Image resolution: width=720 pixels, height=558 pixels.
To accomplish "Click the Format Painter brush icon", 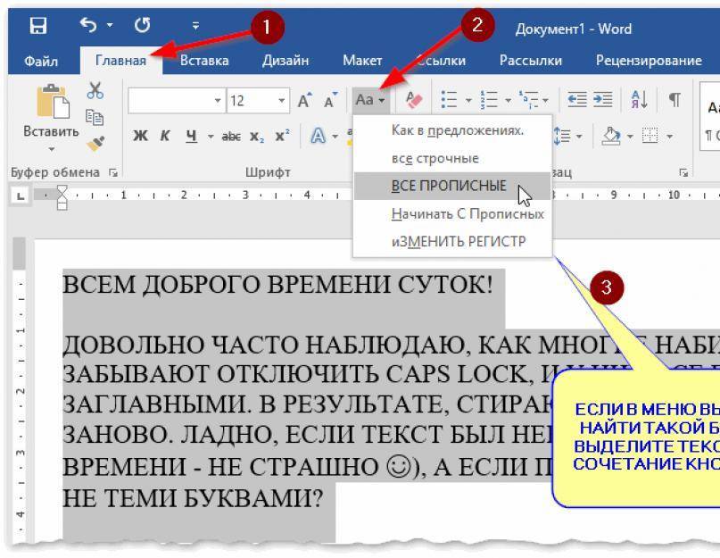I will [x=95, y=139].
